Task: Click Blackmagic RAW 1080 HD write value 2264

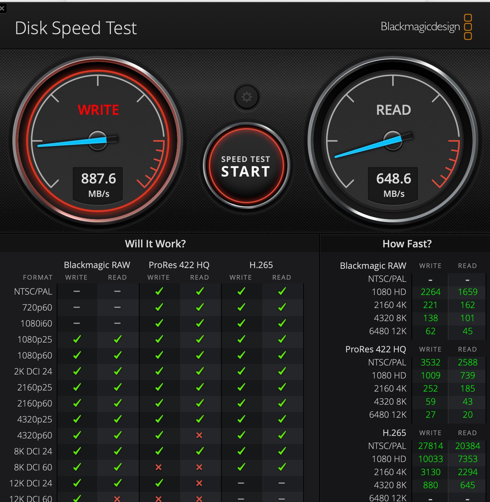Action: (x=430, y=292)
